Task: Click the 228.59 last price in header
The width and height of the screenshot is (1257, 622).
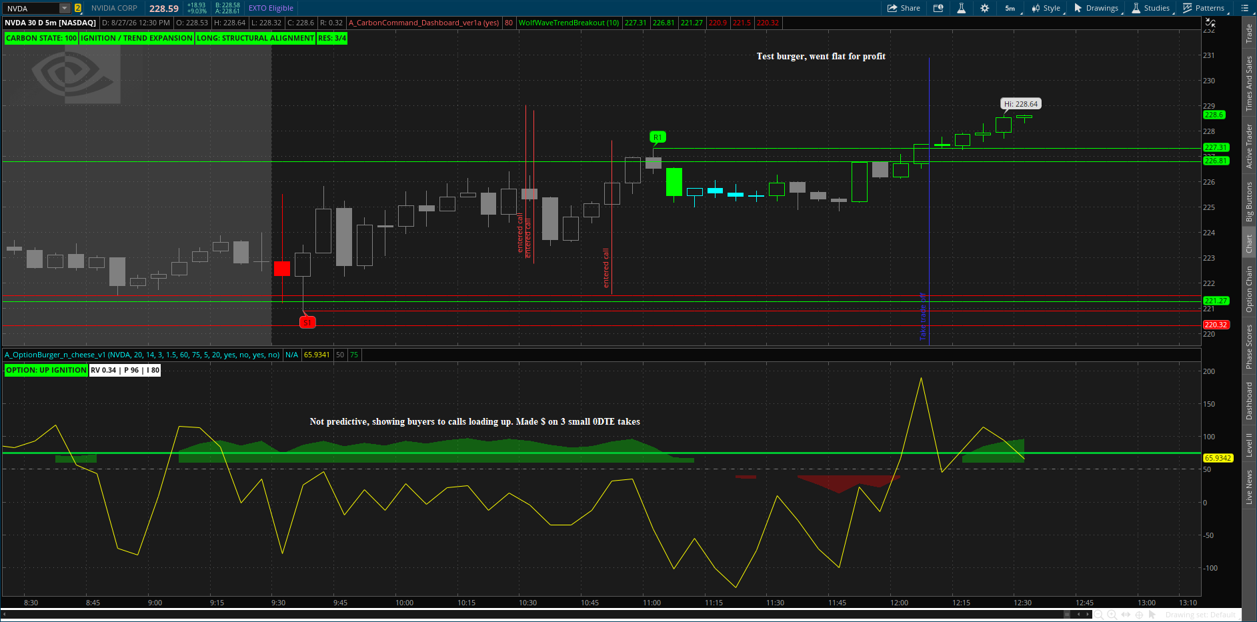Action: (164, 9)
